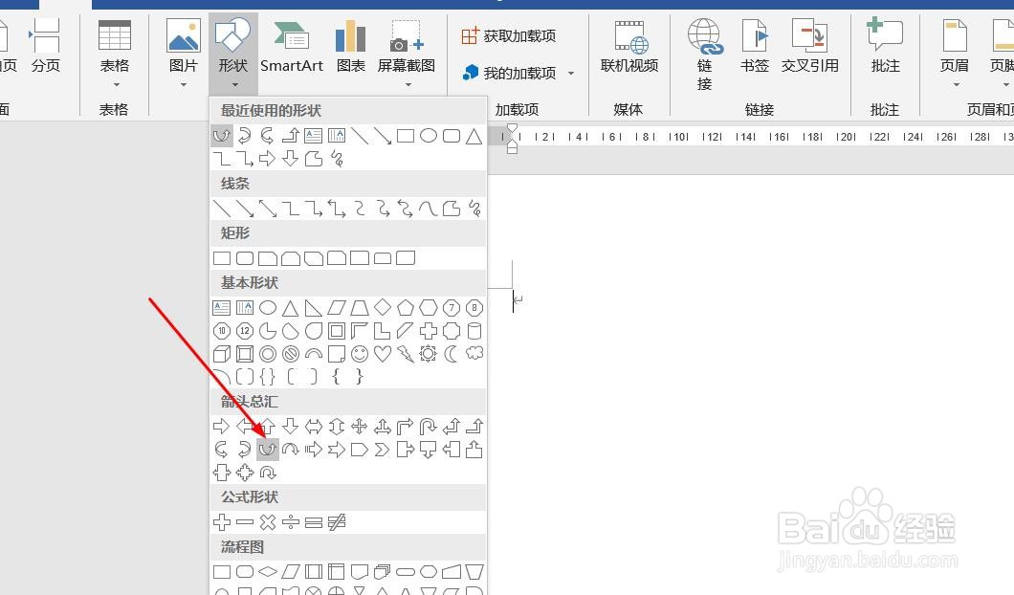Pick the double bracket shape

245,376
